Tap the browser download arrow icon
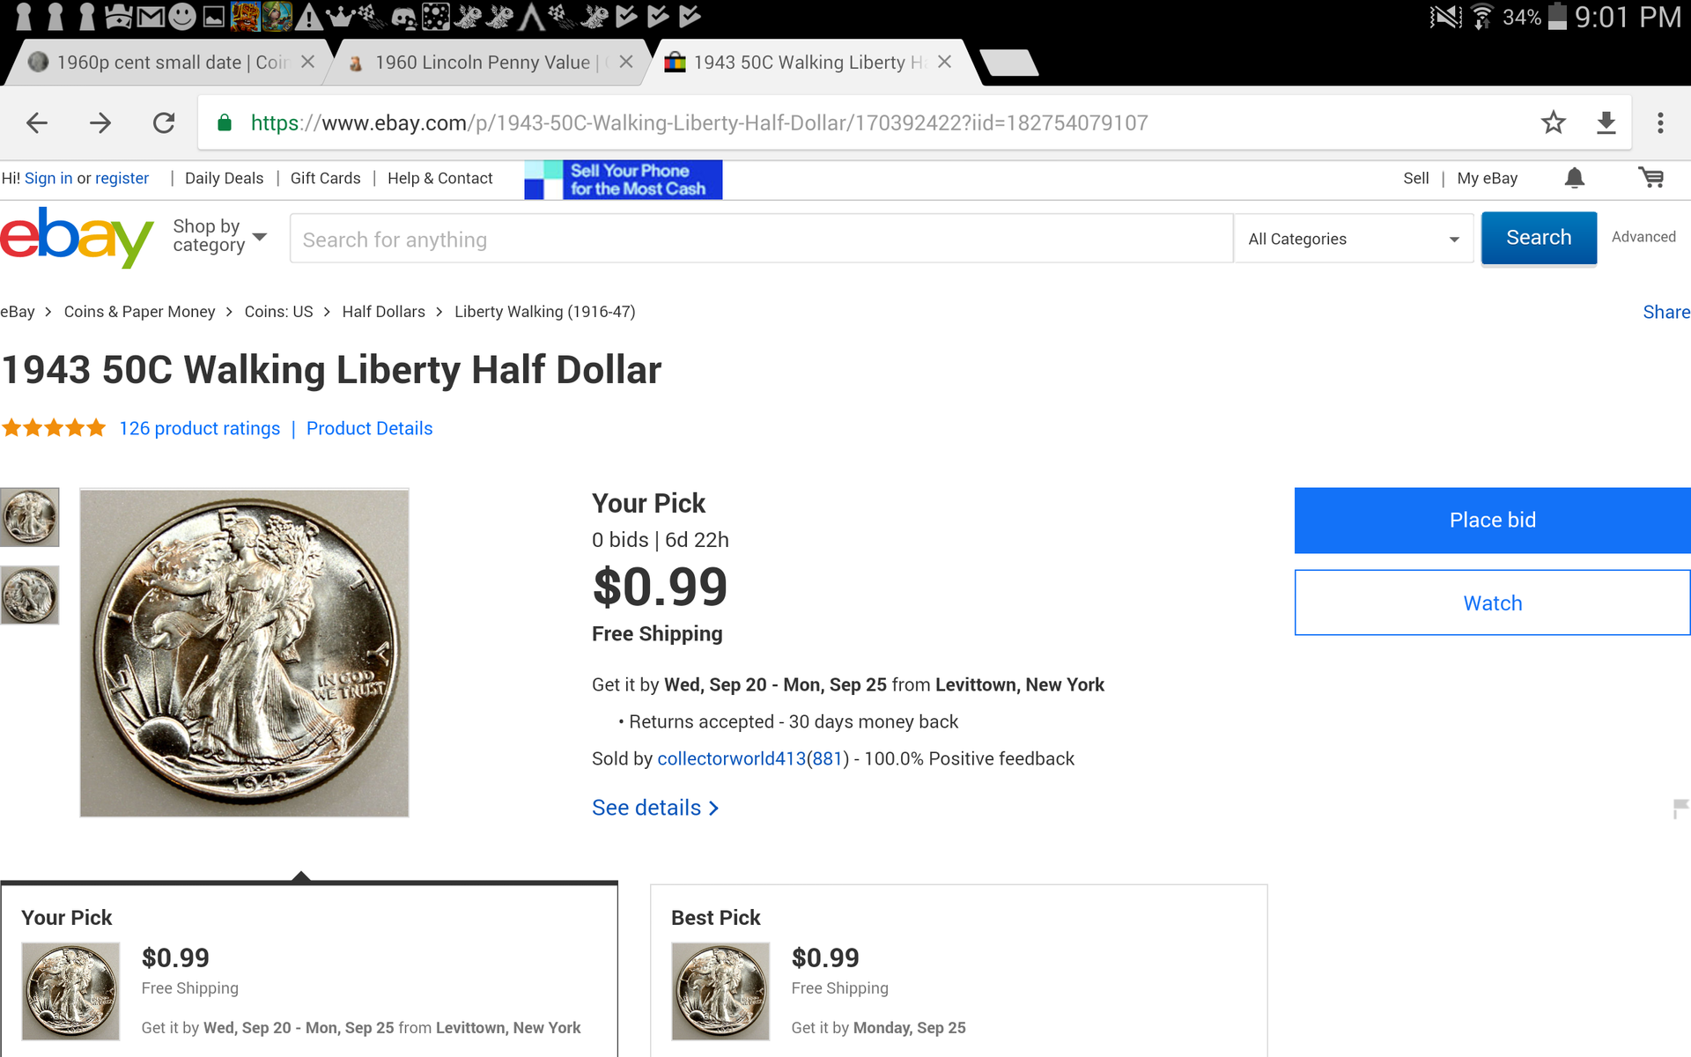 pyautogui.click(x=1606, y=122)
